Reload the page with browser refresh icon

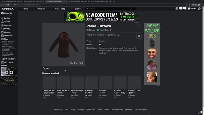point(8,5)
